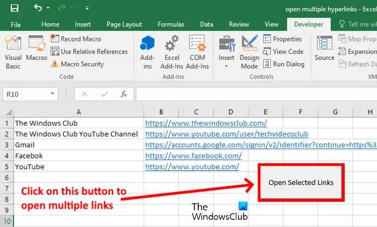Click the Insert Function fx icon

124,94
